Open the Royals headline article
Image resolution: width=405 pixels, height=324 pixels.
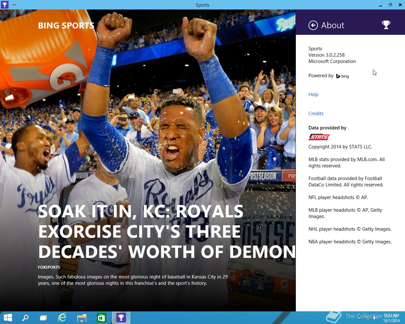click(167, 231)
